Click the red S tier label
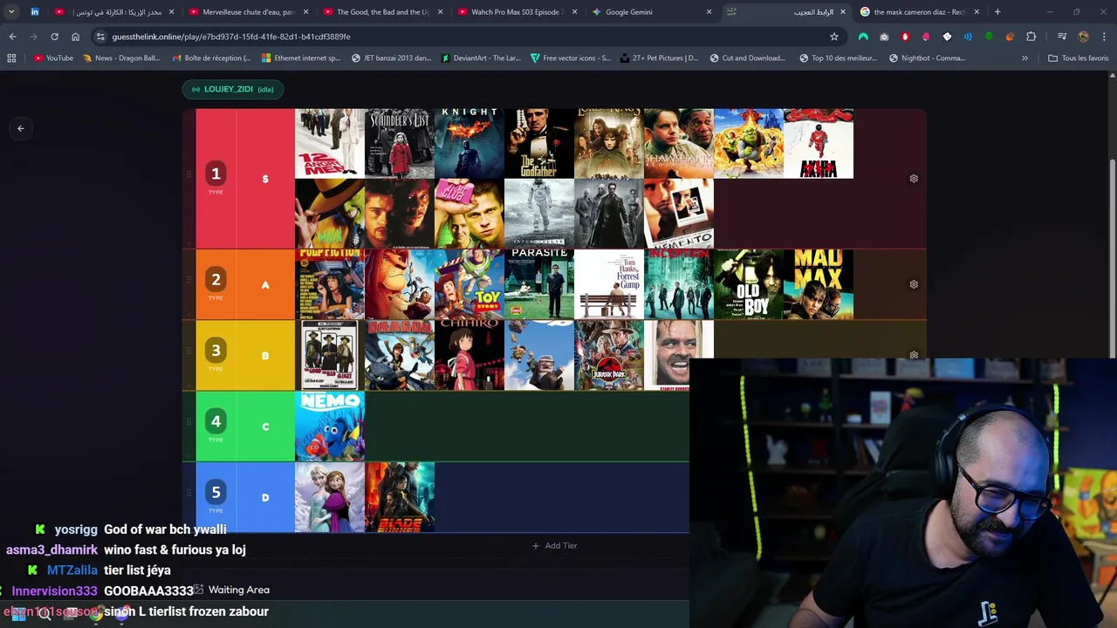 coord(265,179)
